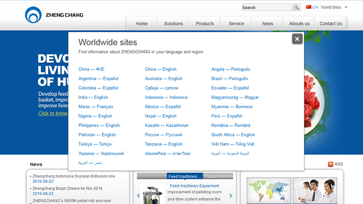This screenshot has height=204, width=363.
Task: Click the carousel right arrow
Action: pos(230,195)
